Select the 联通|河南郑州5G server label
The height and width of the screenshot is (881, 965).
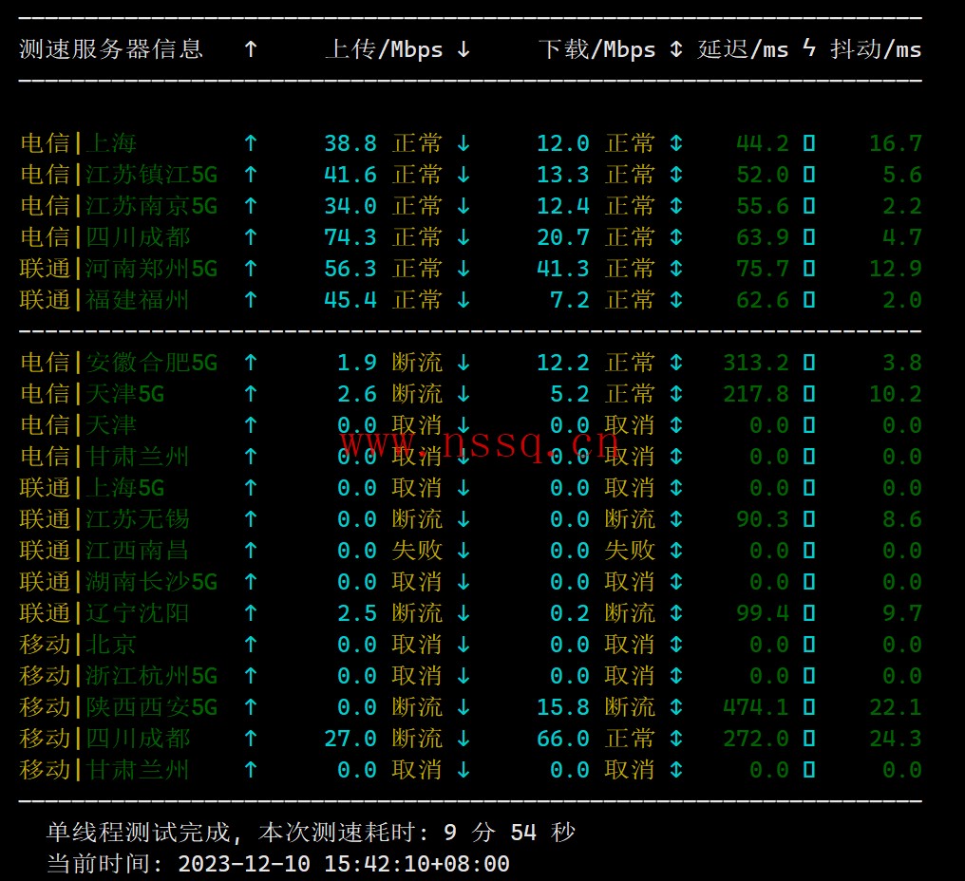click(119, 269)
